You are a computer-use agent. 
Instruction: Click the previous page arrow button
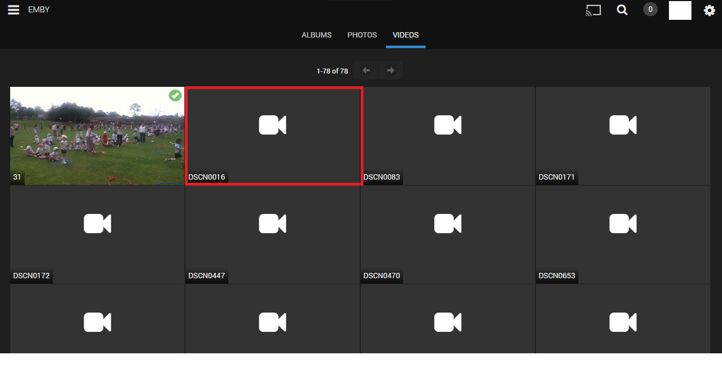click(366, 70)
